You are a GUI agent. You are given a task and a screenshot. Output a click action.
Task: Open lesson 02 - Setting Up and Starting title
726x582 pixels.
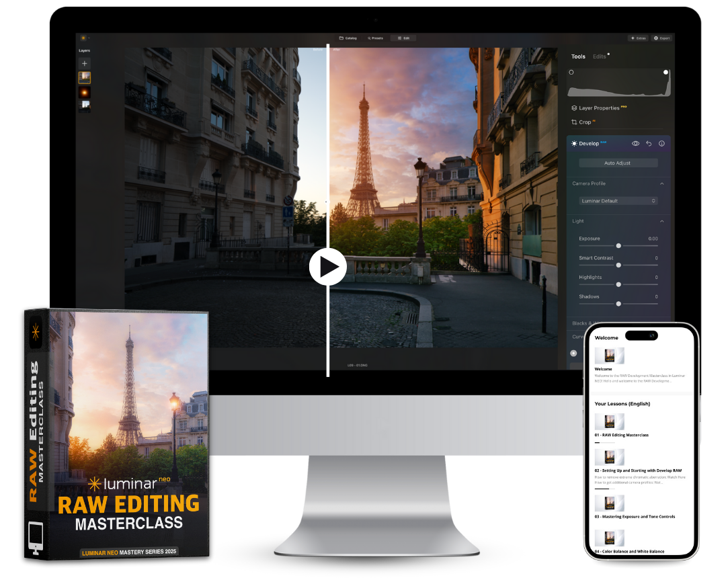coord(638,470)
